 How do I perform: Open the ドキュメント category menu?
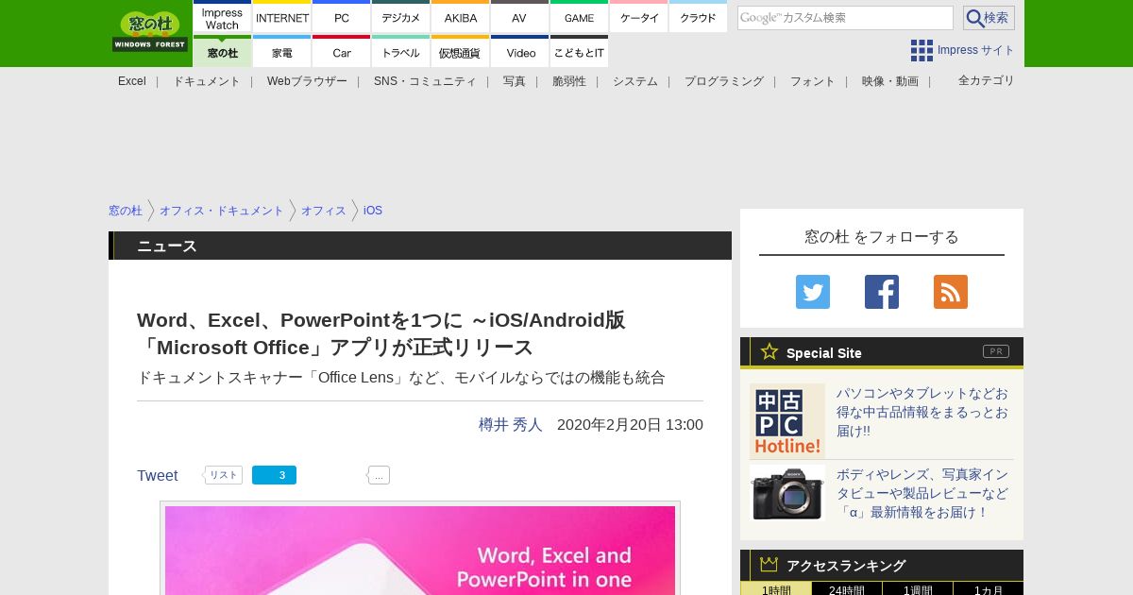point(207,81)
